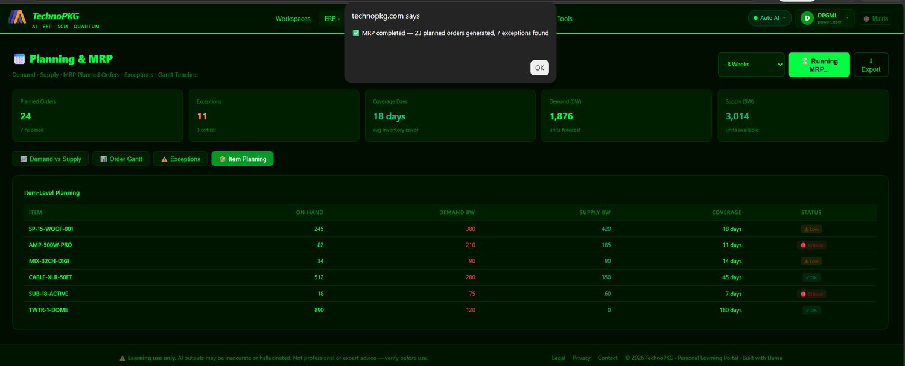The image size is (905, 366).
Task: Toggle the Matrix theme button
Action: [875, 18]
